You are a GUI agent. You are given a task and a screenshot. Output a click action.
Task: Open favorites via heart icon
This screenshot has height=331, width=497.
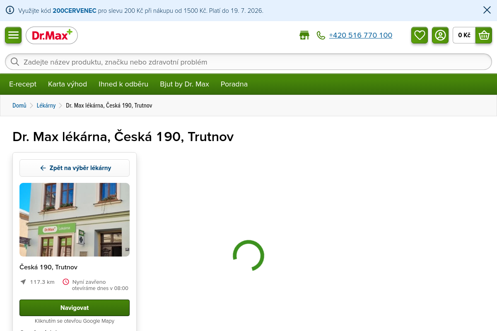[x=420, y=35]
